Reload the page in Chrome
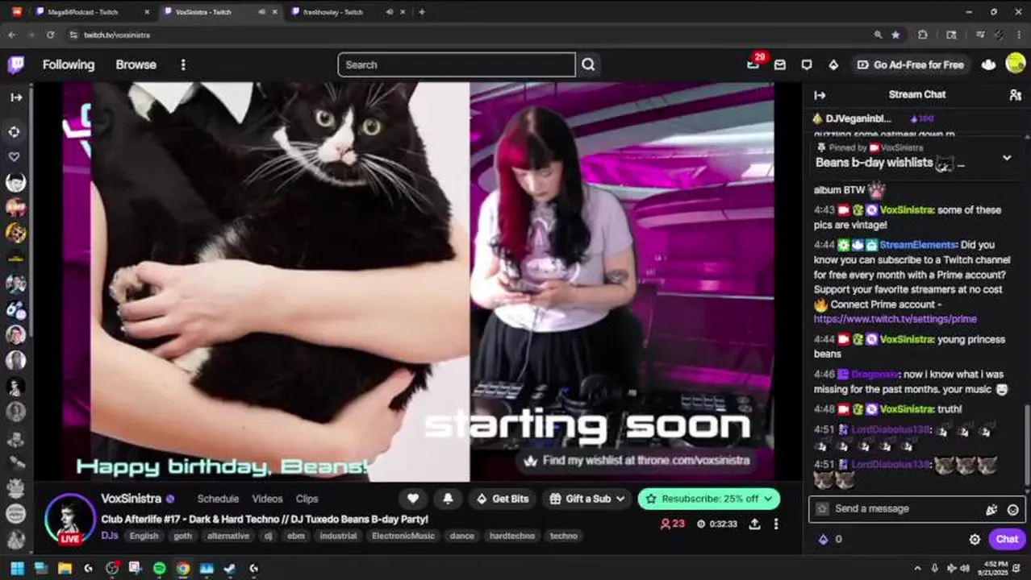The width and height of the screenshot is (1031, 580). [x=50, y=35]
